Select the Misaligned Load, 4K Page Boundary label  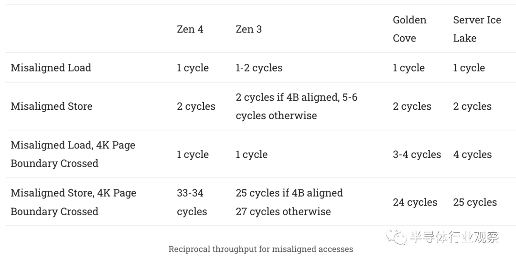click(73, 154)
